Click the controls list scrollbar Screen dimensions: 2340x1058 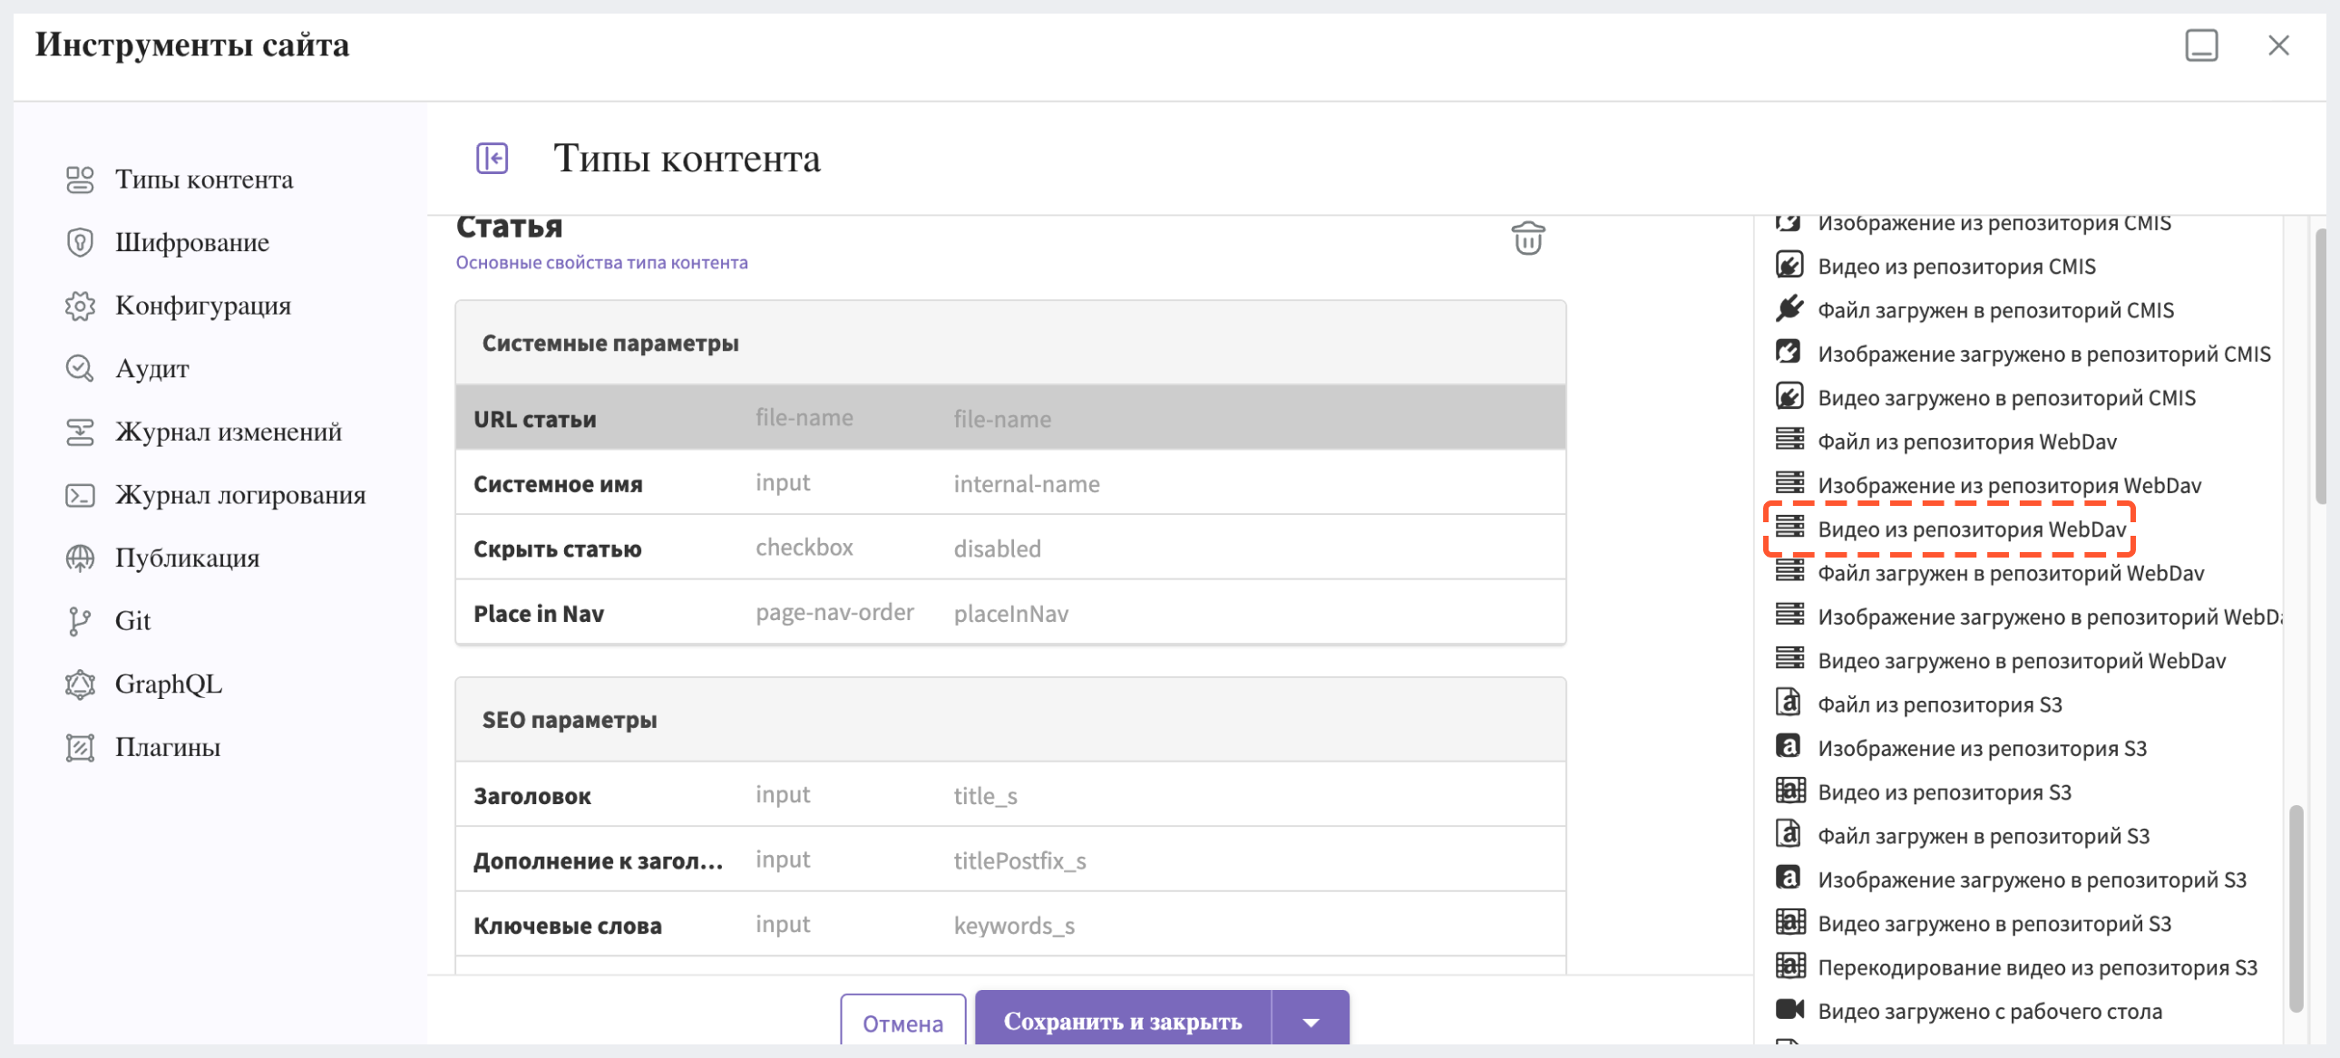click(2296, 908)
